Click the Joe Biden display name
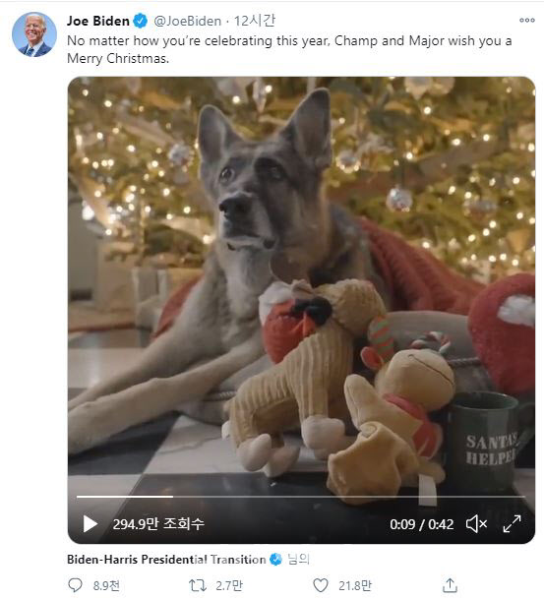This screenshot has height=600, width=544. point(98,21)
